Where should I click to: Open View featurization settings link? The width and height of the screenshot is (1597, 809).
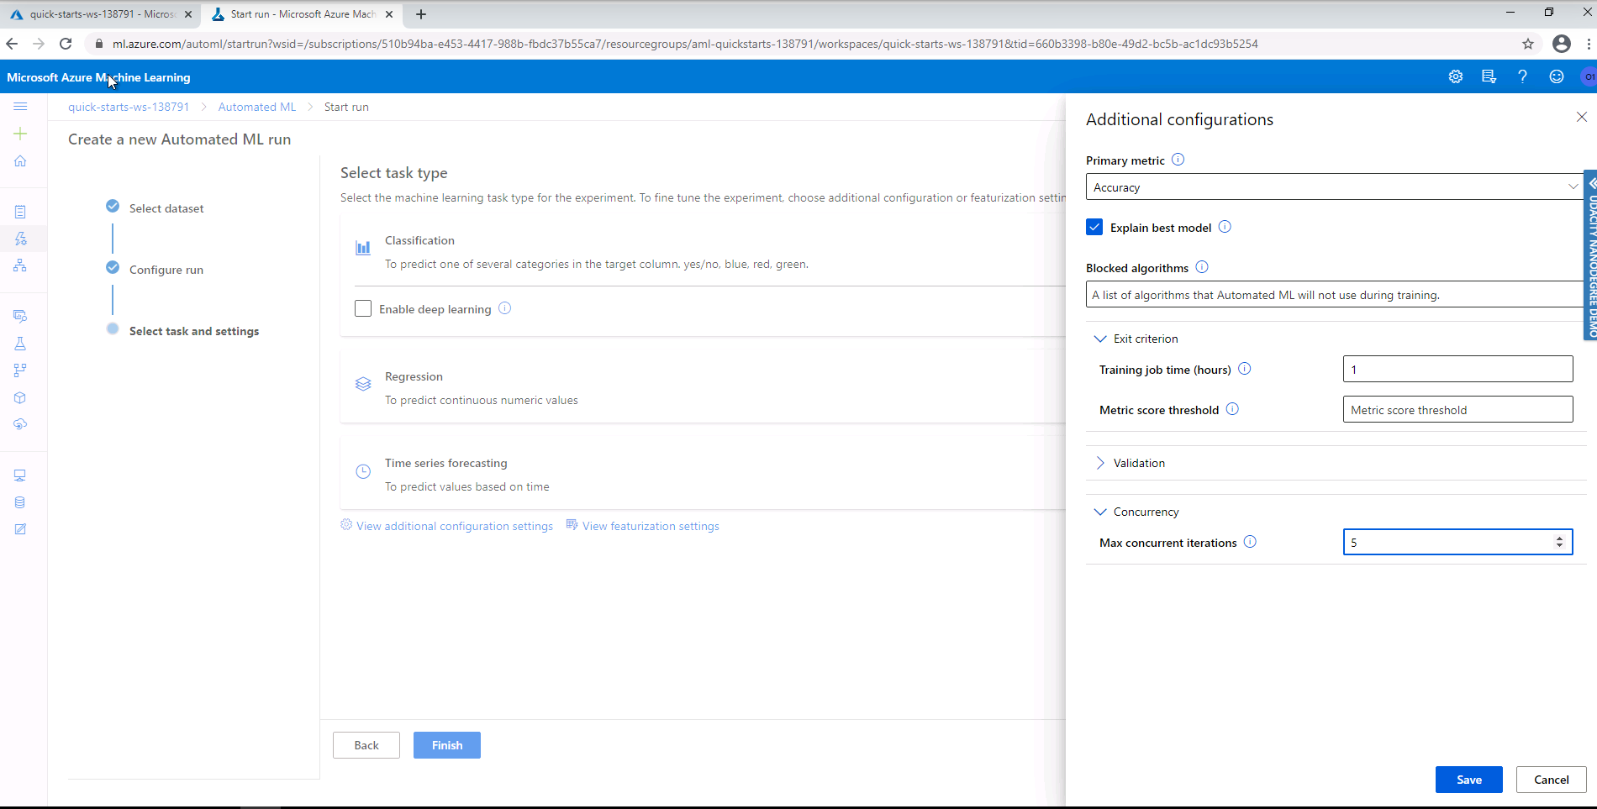point(643,526)
